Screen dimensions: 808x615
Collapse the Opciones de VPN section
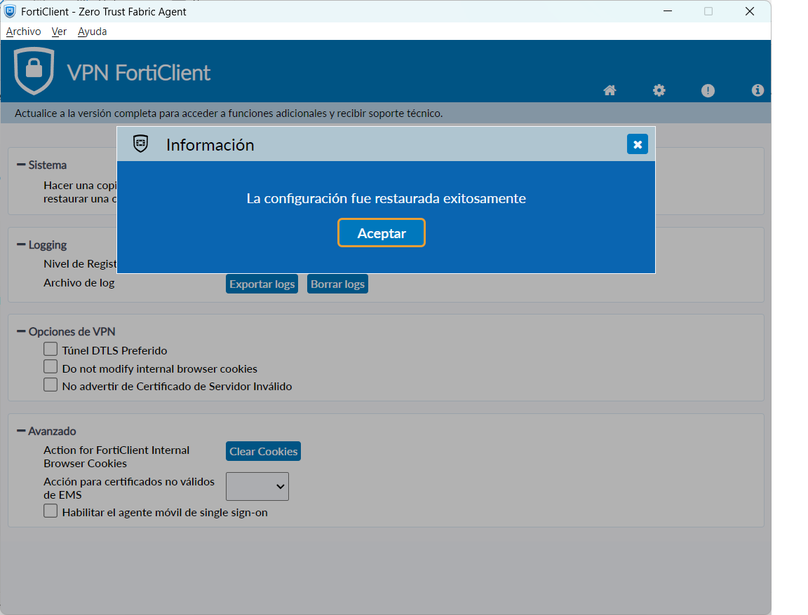(x=21, y=332)
